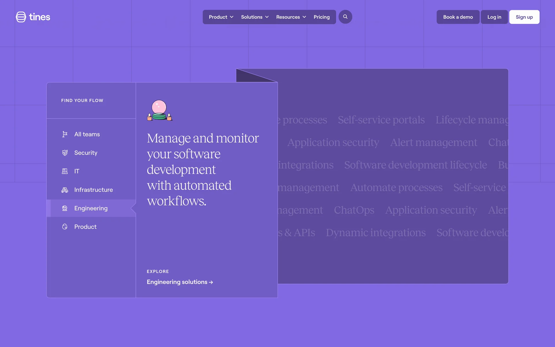Open the Pricing page
The height and width of the screenshot is (347, 555).
(x=321, y=17)
